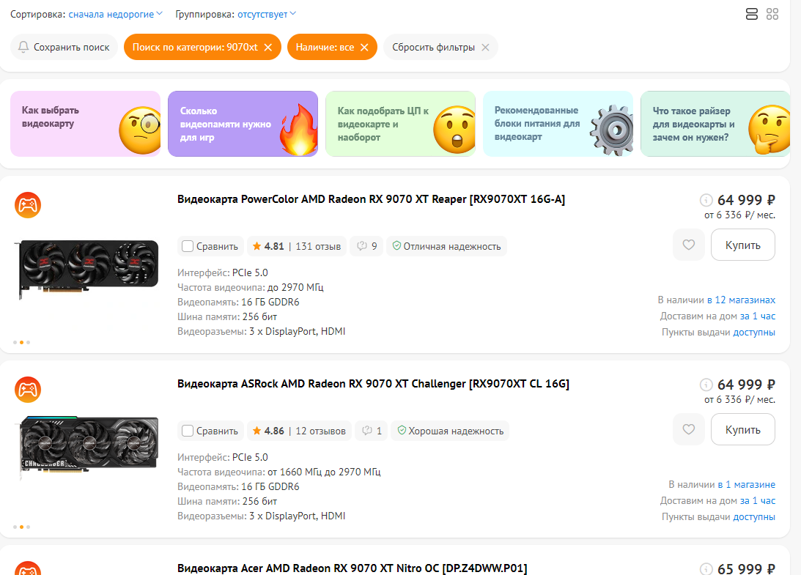Click the Acer price '65 999 ₽'
This screenshot has height=575, width=801.
(x=746, y=569)
